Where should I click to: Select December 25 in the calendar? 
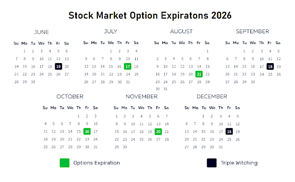coord(229,139)
